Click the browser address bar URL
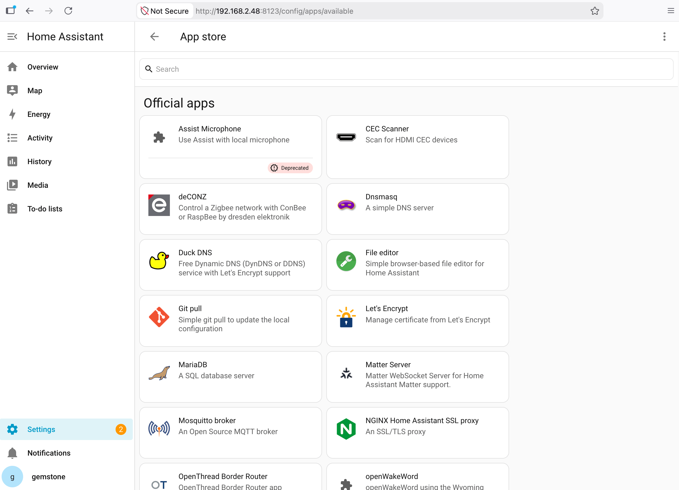 (274, 11)
